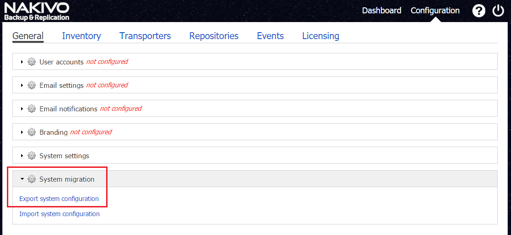Click gear icon beside Email notifications
The height and width of the screenshot is (235, 511).
tap(32, 109)
